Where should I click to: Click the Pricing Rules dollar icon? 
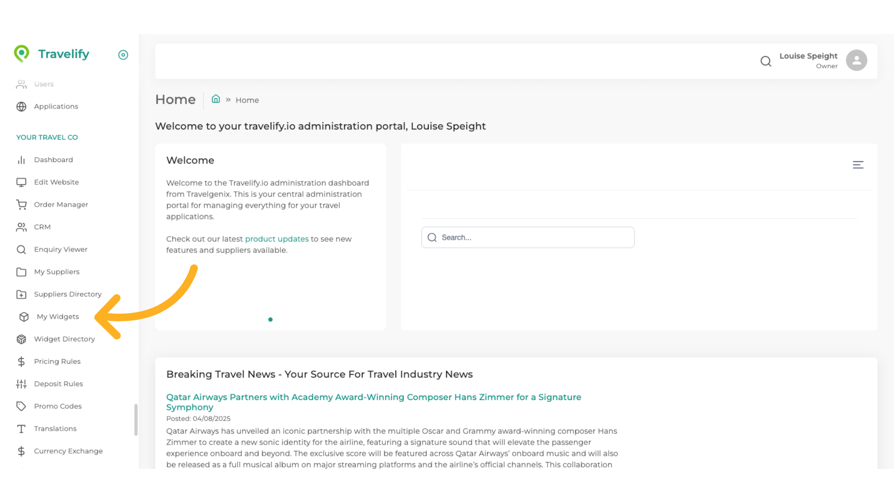pyautogui.click(x=21, y=361)
